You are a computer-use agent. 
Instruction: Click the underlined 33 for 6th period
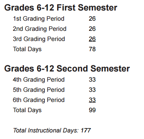coord(92,100)
